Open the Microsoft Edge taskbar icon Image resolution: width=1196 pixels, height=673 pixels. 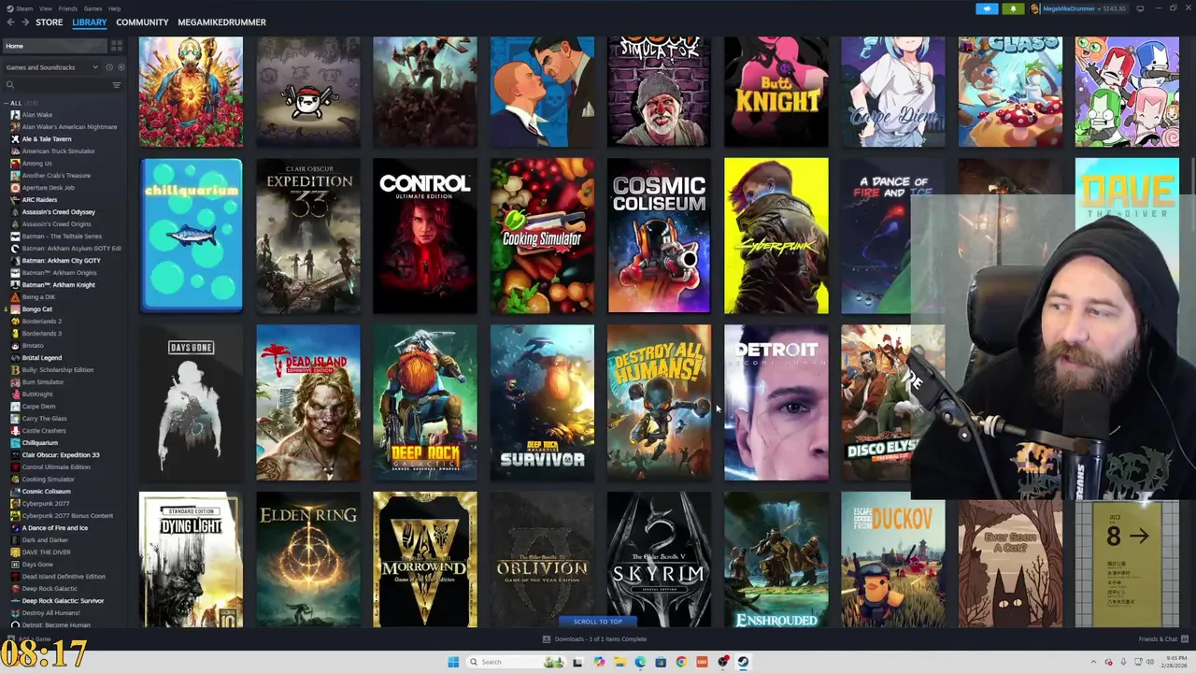click(x=640, y=662)
